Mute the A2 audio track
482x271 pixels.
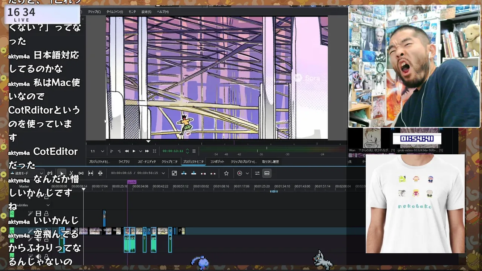[x=38, y=257]
